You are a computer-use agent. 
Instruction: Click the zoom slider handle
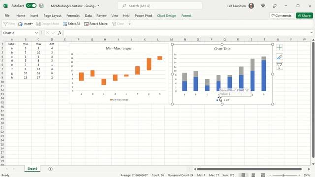click(x=283, y=175)
